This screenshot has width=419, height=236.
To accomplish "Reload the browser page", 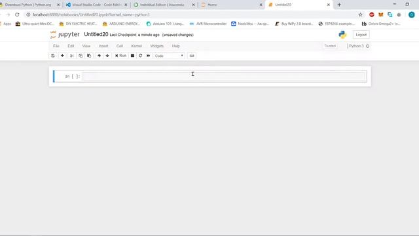I will coord(17,14).
